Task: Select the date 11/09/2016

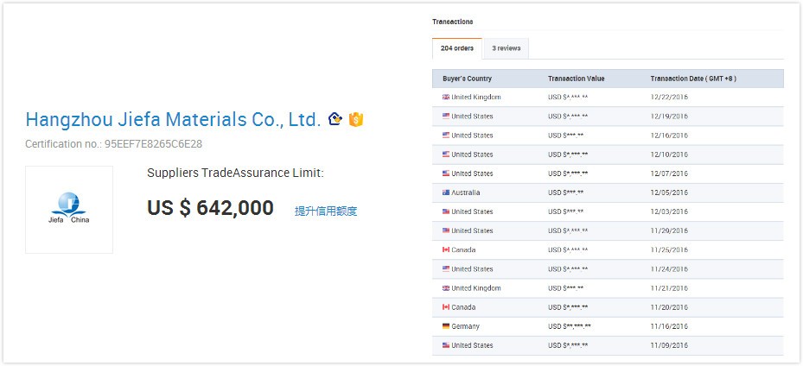Action: (669, 345)
